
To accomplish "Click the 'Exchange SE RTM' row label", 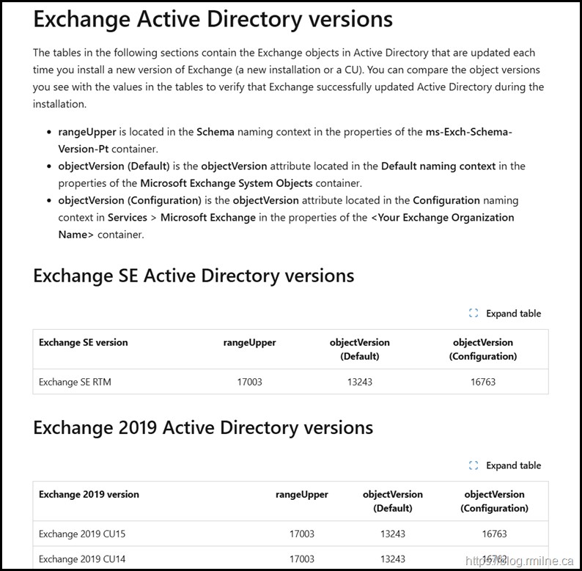I will 75,382.
